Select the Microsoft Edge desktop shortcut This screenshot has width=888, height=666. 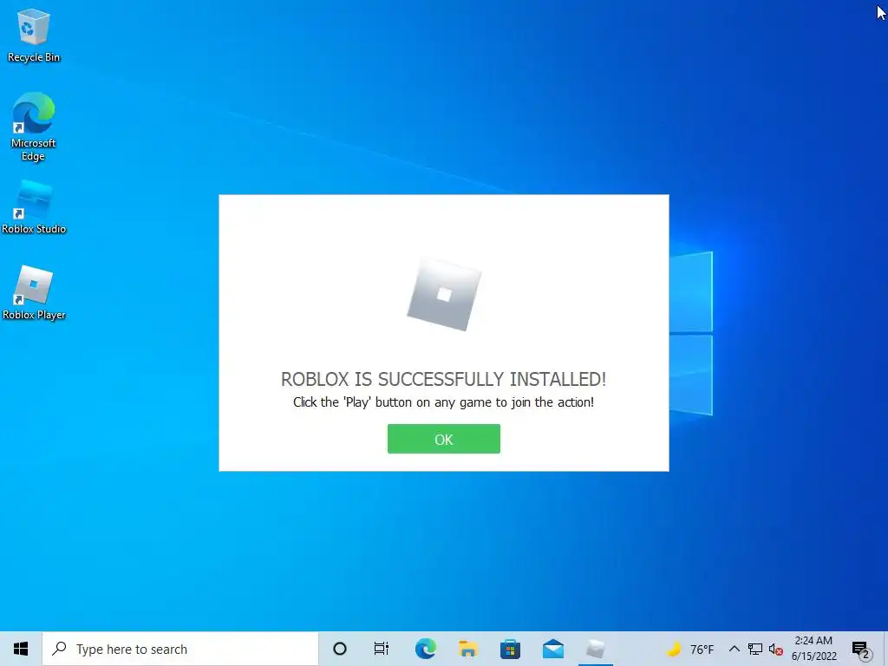pos(34,127)
